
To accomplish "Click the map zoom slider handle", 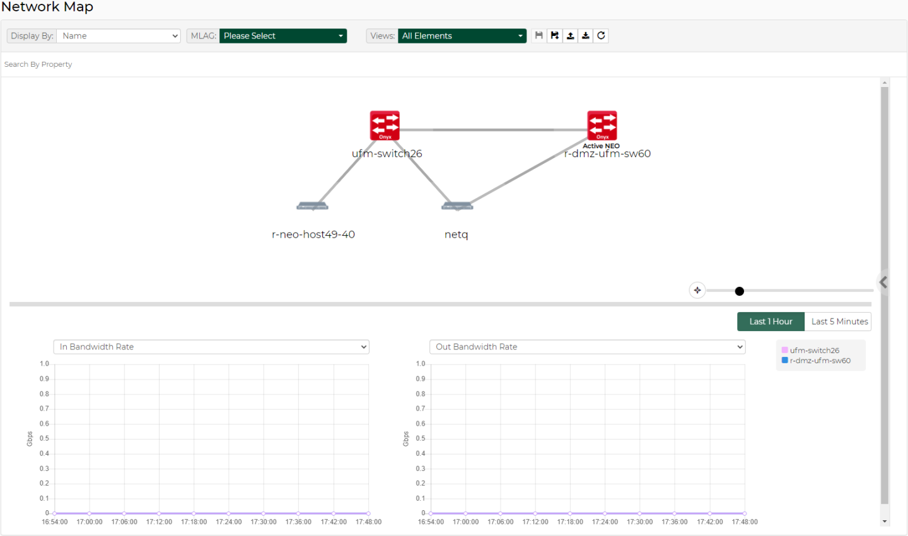I will coord(740,291).
